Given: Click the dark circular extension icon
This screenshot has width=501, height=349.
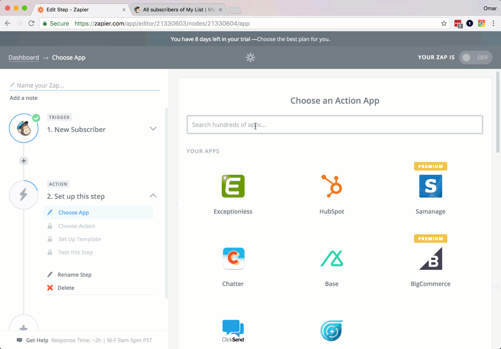Looking at the screenshot, I should click(x=470, y=23).
